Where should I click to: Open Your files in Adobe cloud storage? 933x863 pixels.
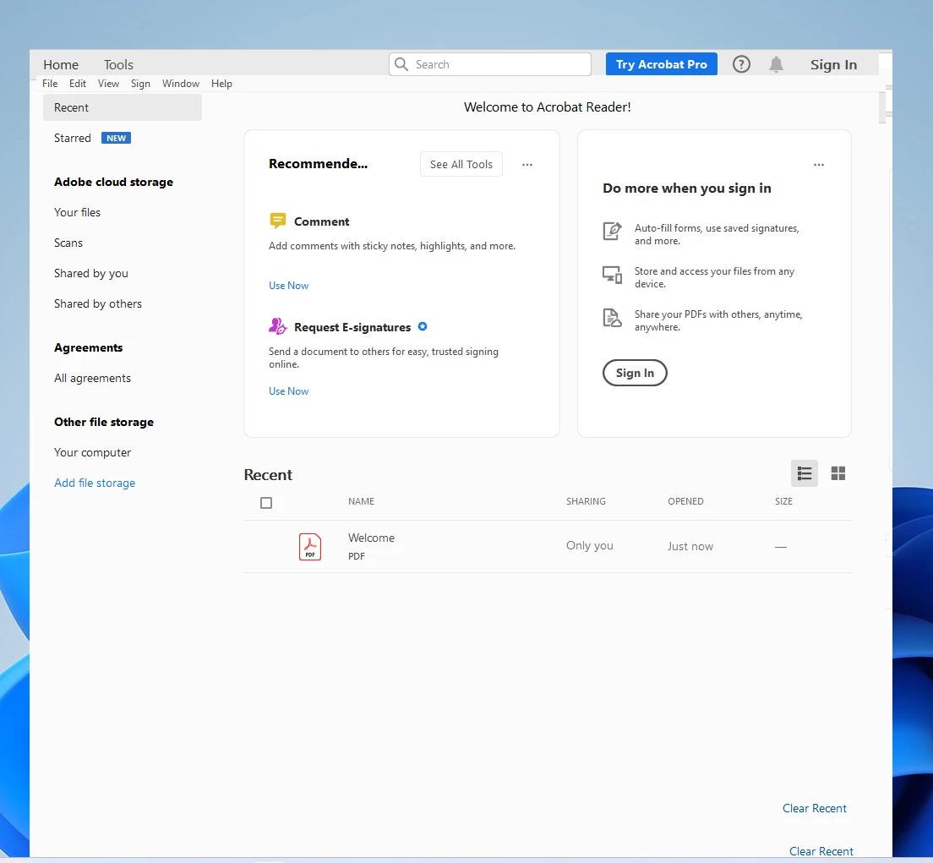click(78, 212)
